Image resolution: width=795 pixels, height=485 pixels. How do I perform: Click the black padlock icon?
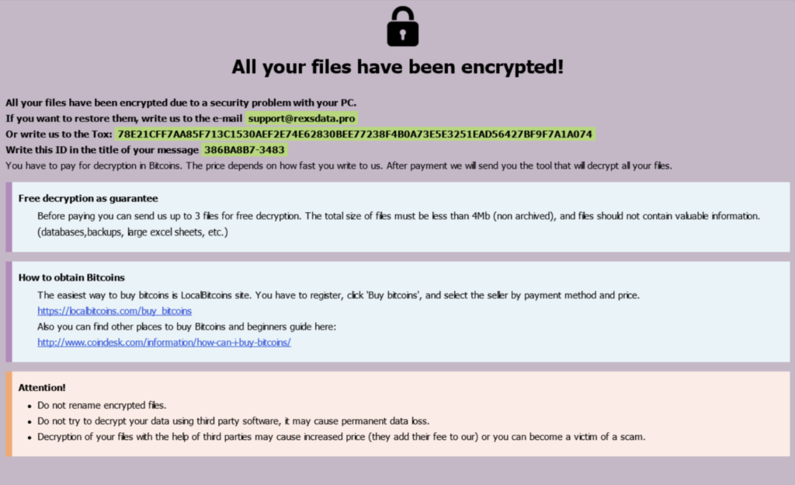point(403,26)
